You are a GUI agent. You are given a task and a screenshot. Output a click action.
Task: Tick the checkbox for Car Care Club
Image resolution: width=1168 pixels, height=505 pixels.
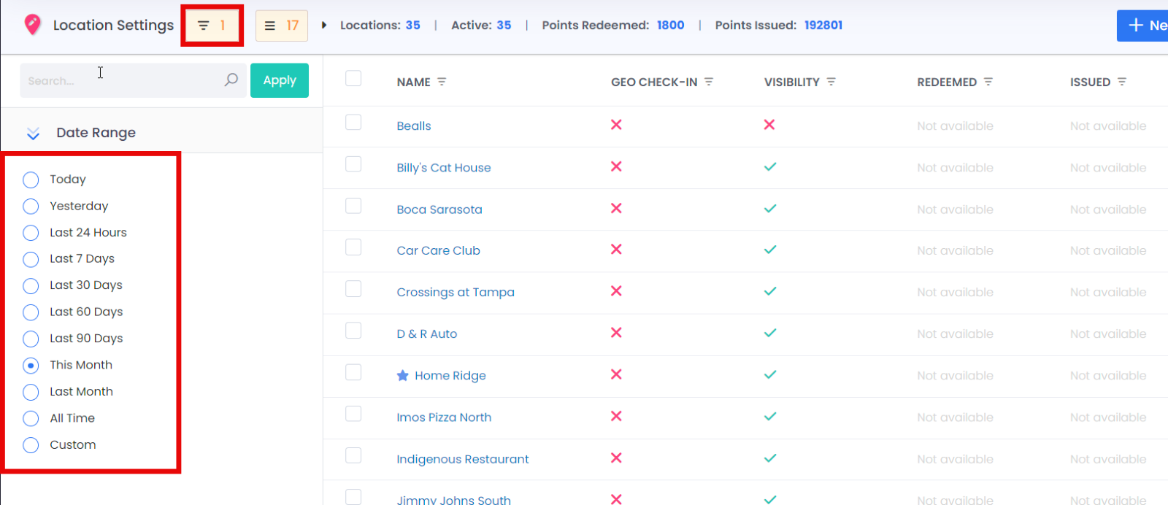(353, 247)
